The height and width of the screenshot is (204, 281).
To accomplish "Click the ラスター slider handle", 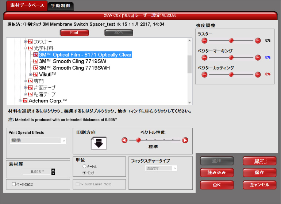I will point(231,41).
